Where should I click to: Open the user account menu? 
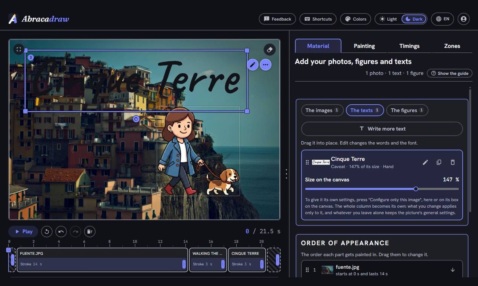pyautogui.click(x=463, y=19)
